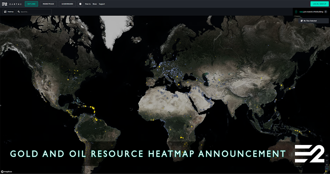The image size is (330, 174).
Task: Click the Mapbox logo
Action: tap(7, 171)
